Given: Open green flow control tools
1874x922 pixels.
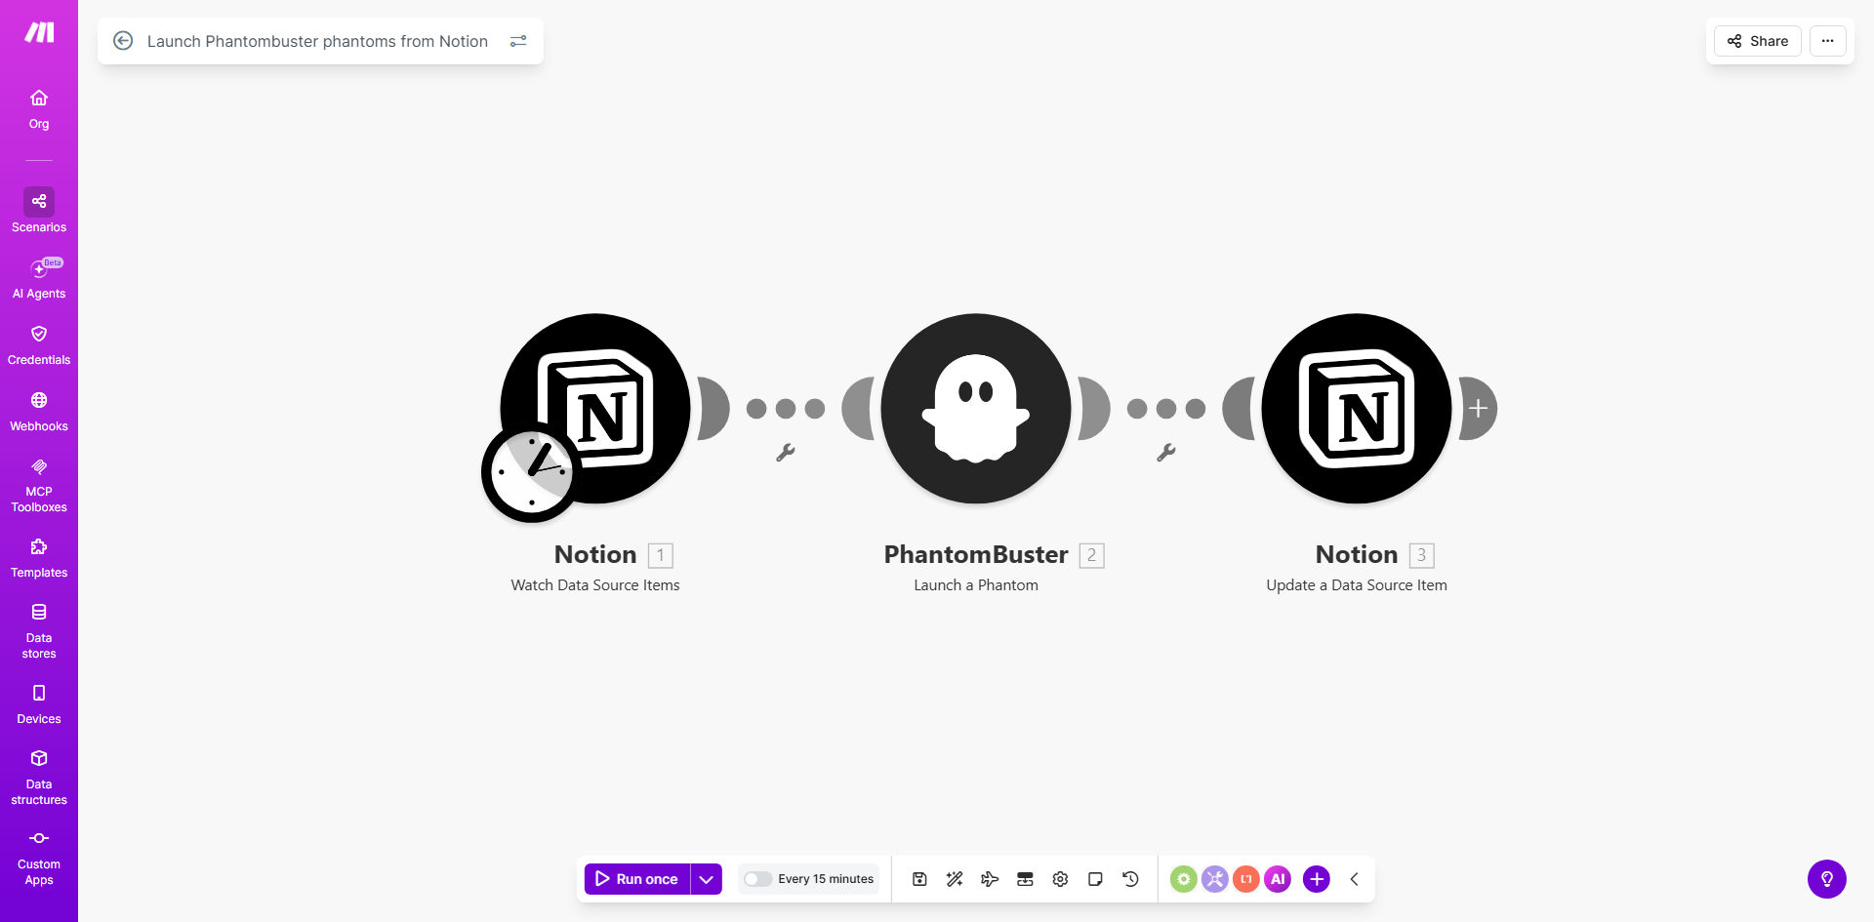Looking at the screenshot, I should click(x=1184, y=879).
